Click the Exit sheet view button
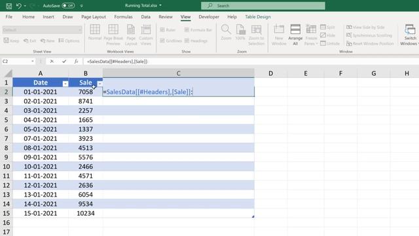This screenshot has width=419, height=236. click(29, 41)
